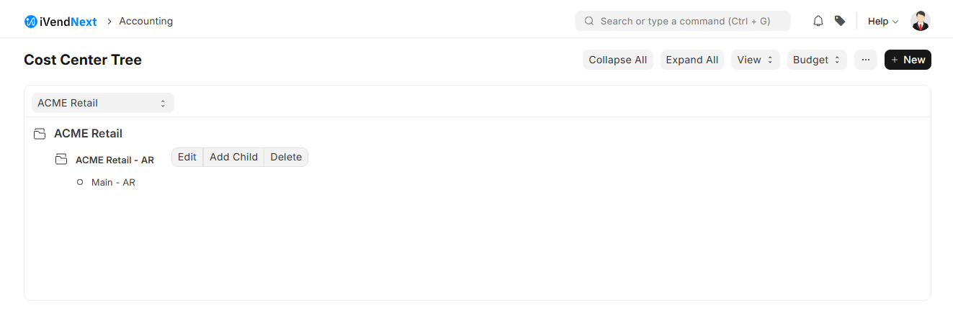The image size is (953, 323).
Task: Click the ACME Retail root folder icon
Action: pyautogui.click(x=40, y=134)
